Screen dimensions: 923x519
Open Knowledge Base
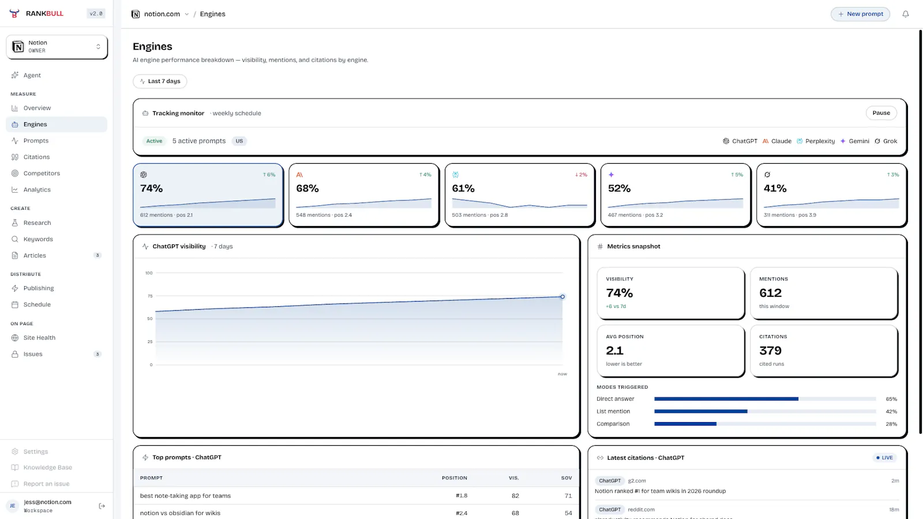(57, 468)
